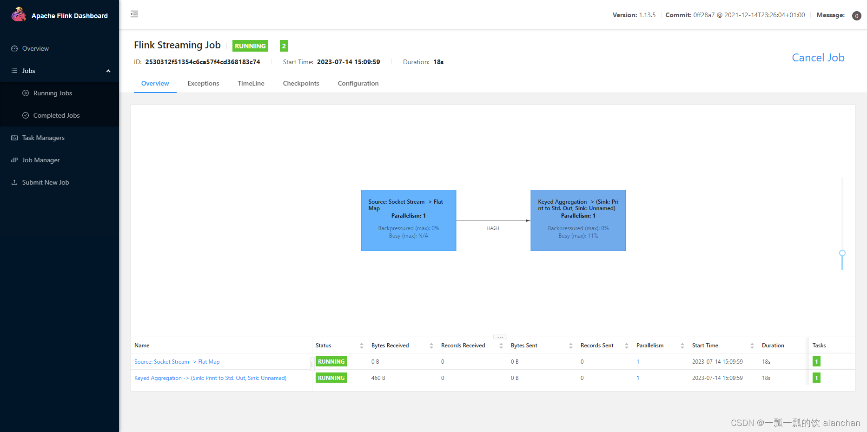
Task: Click the Apache Flink squirrel logo
Action: coord(19,14)
